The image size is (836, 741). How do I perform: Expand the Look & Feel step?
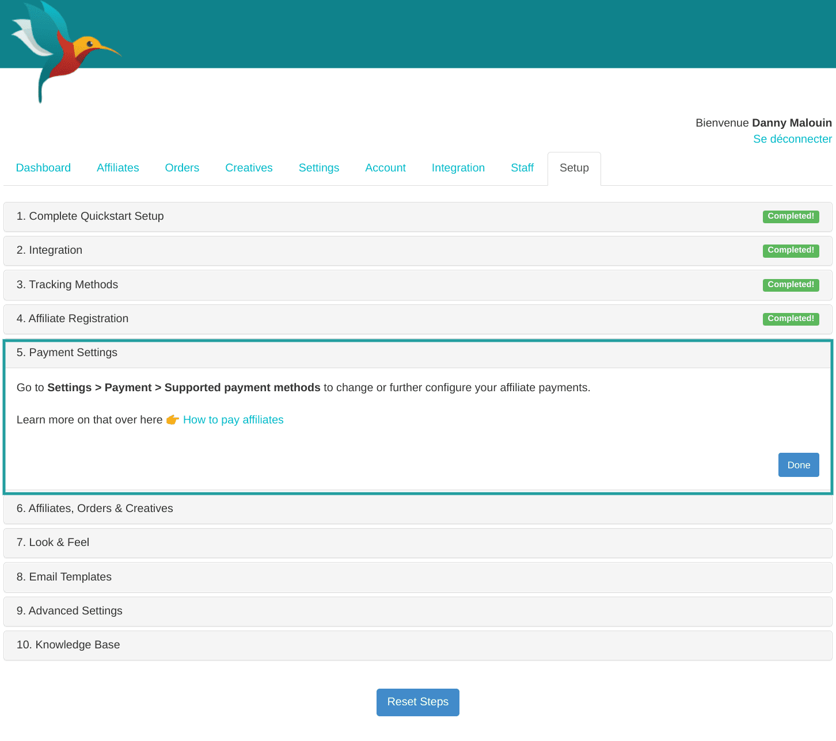tap(53, 543)
